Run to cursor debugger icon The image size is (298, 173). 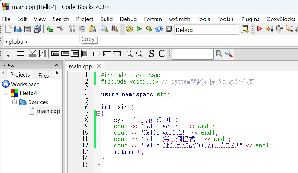(x=270, y=29)
